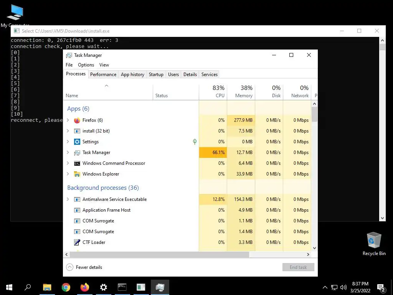Open the Options menu
This screenshot has width=393, height=295.
[x=86, y=65]
